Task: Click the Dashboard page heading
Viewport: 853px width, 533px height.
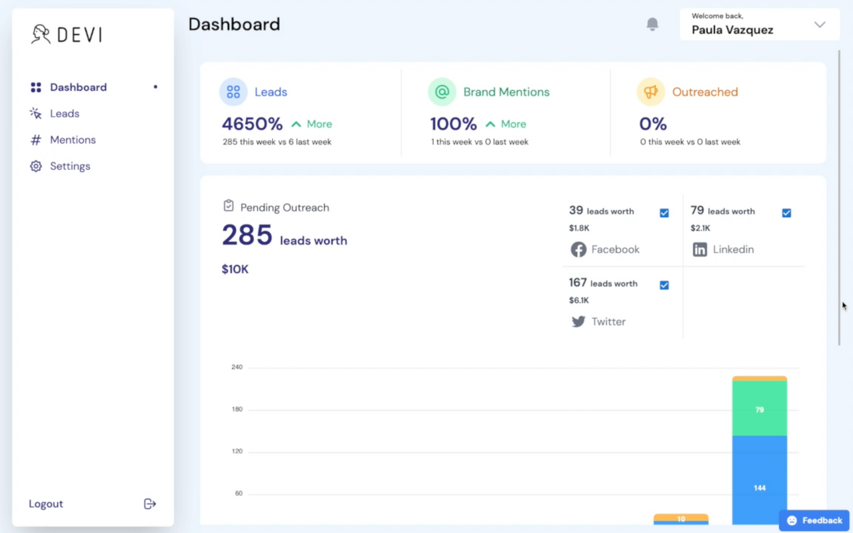Action: 234,25
